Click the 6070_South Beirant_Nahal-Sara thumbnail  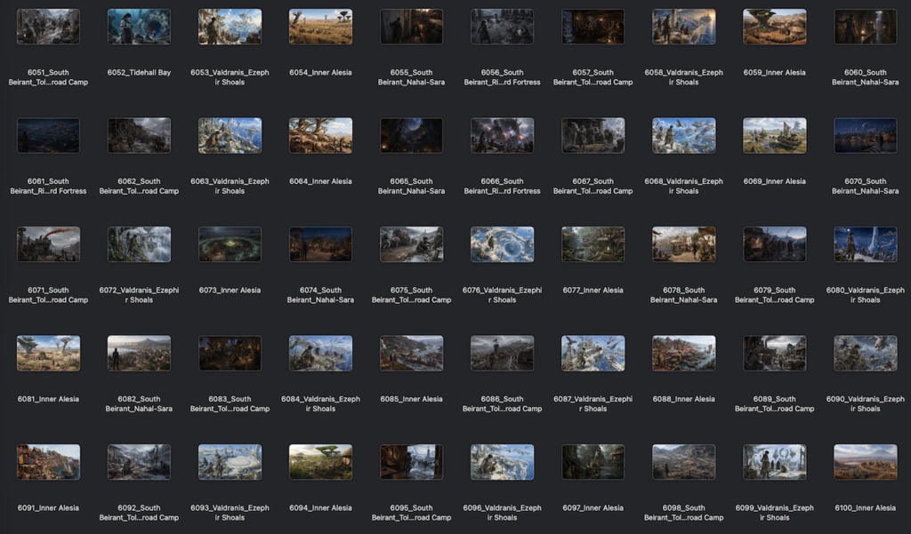tap(865, 135)
